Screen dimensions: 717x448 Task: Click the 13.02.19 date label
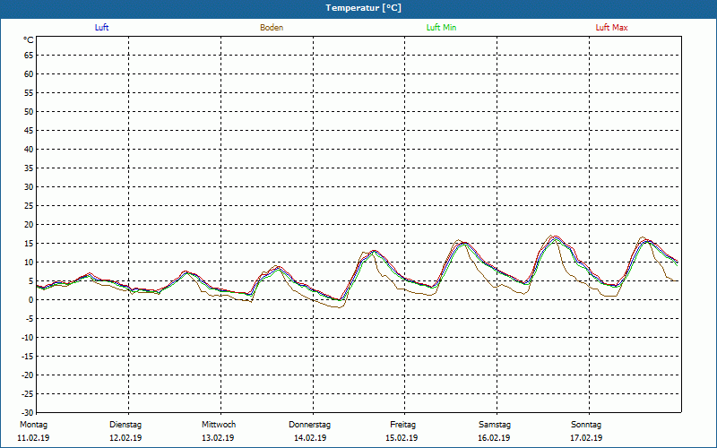point(218,438)
